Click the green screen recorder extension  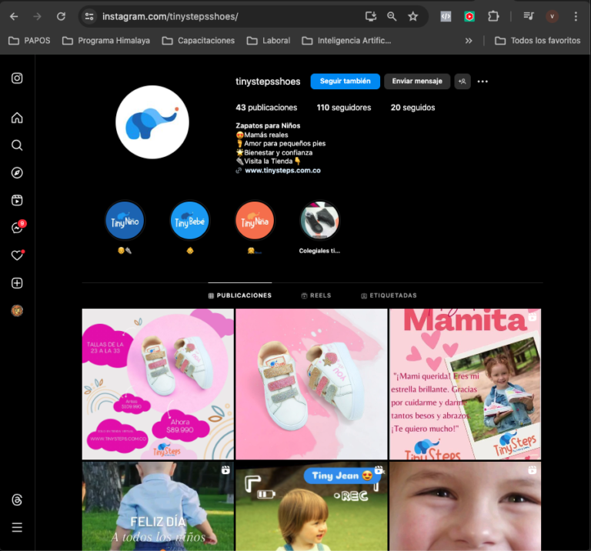pyautogui.click(x=469, y=16)
